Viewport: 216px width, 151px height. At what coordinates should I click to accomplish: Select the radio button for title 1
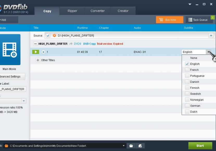(x=43, y=52)
